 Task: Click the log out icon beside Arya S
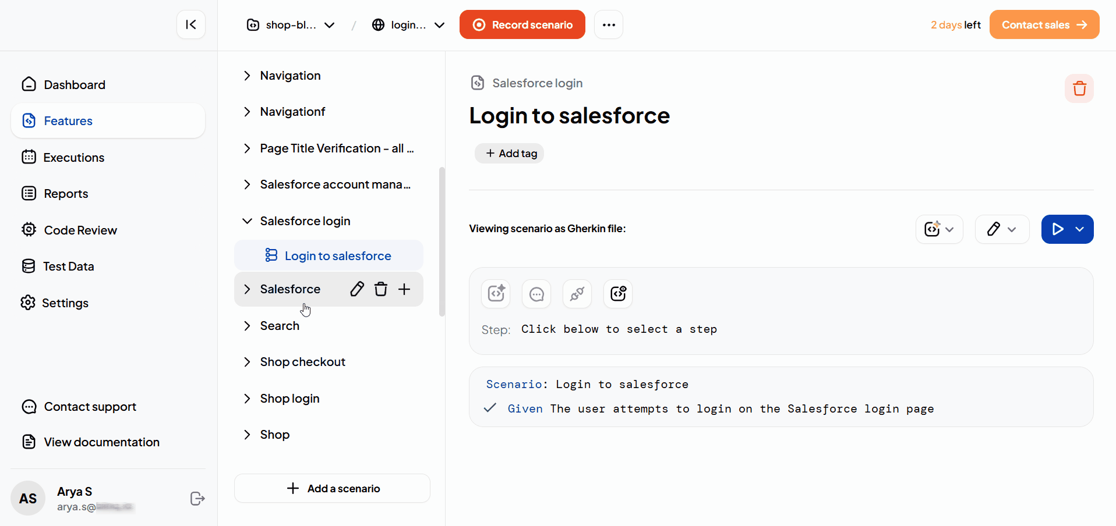click(197, 499)
